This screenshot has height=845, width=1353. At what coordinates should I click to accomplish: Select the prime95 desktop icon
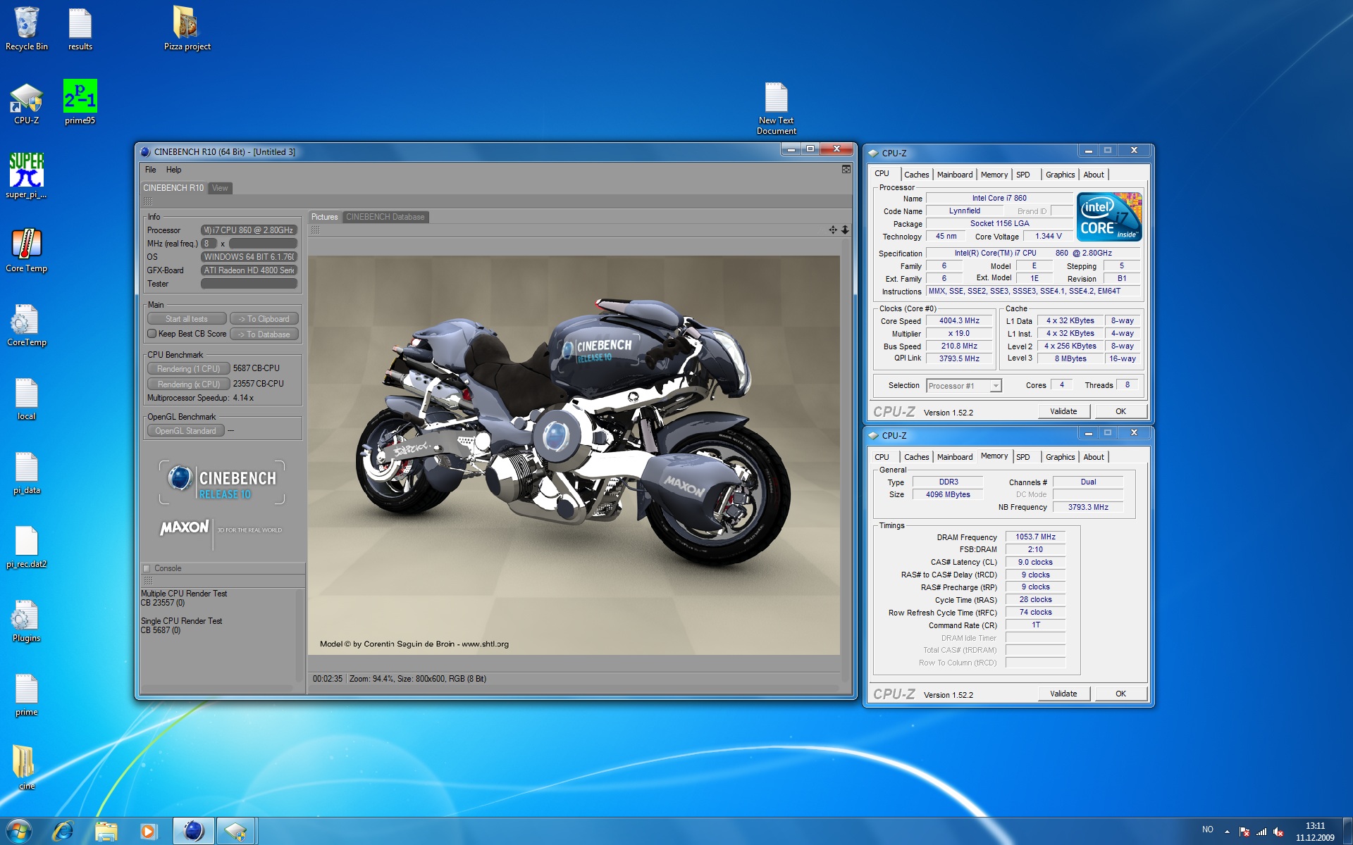(80, 103)
